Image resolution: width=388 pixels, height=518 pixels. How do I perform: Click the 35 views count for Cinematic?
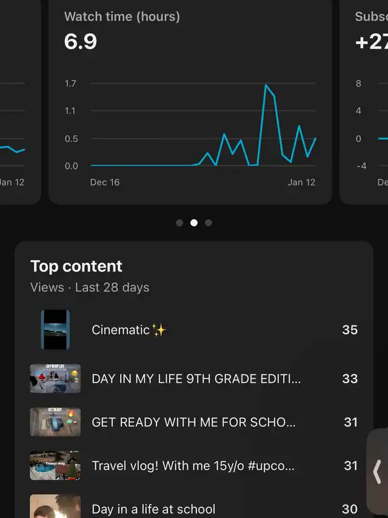point(350,330)
